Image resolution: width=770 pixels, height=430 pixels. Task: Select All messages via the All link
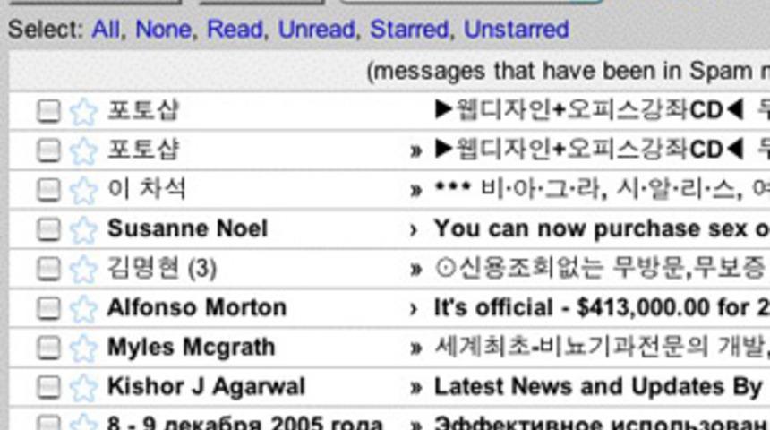(x=105, y=30)
